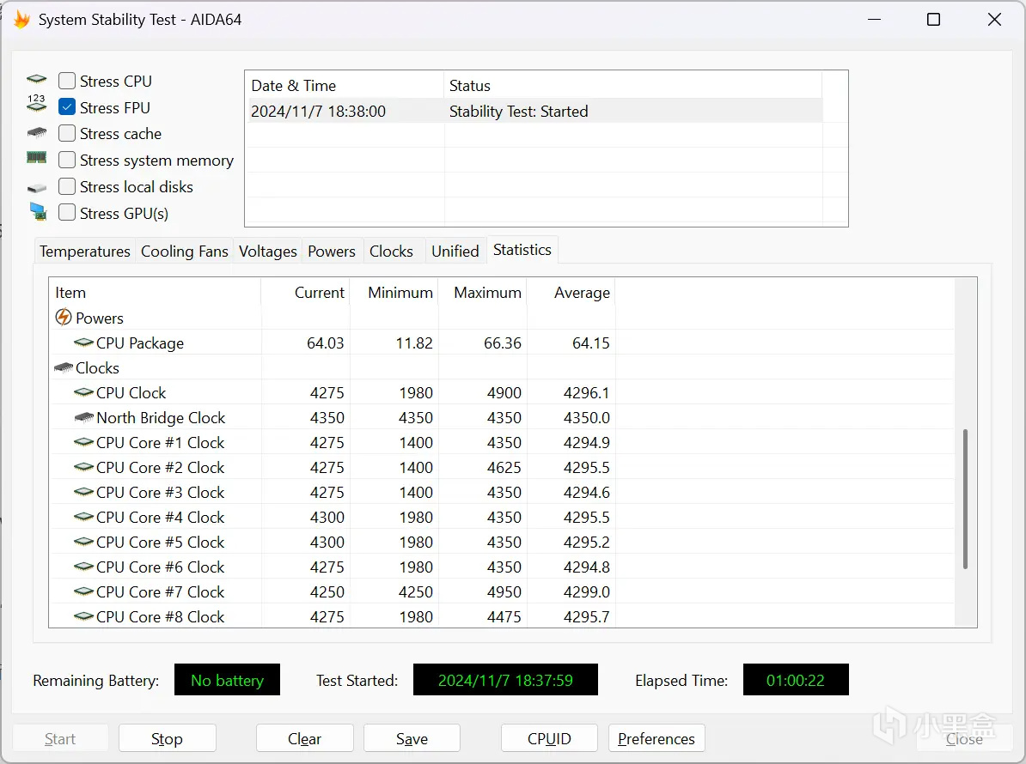Open the Cooling Fans tab
The height and width of the screenshot is (764, 1026).
[x=185, y=251]
